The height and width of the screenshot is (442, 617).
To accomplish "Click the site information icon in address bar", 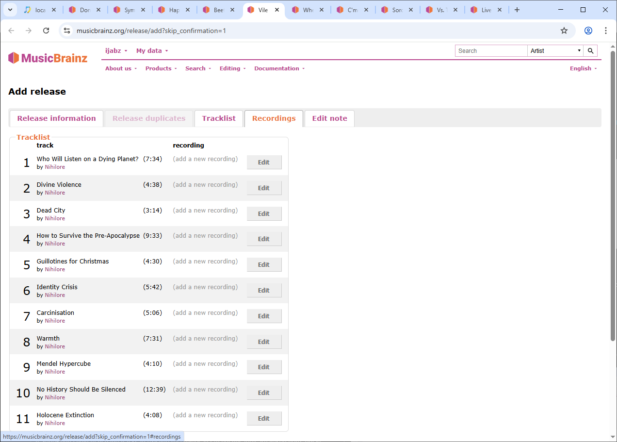I will pyautogui.click(x=67, y=31).
